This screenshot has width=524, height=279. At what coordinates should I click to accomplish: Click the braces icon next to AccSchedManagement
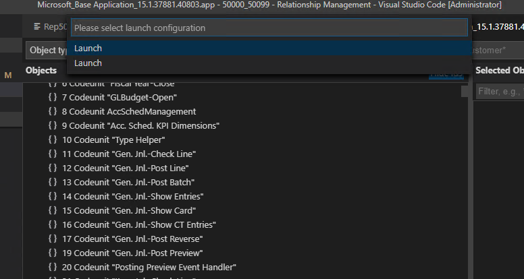(53, 112)
